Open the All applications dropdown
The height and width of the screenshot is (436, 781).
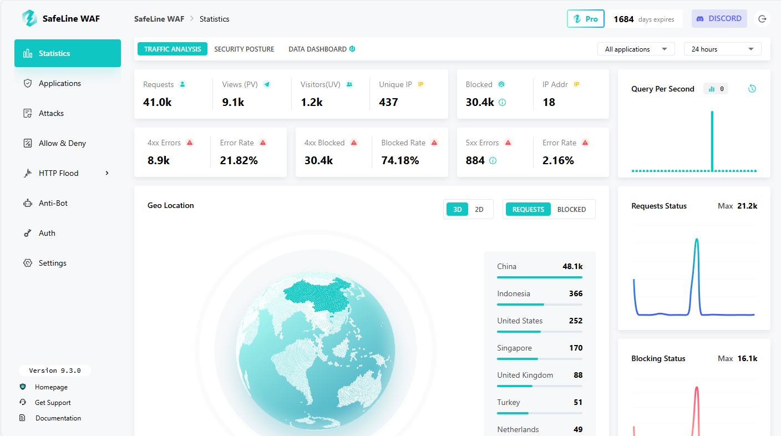point(636,49)
